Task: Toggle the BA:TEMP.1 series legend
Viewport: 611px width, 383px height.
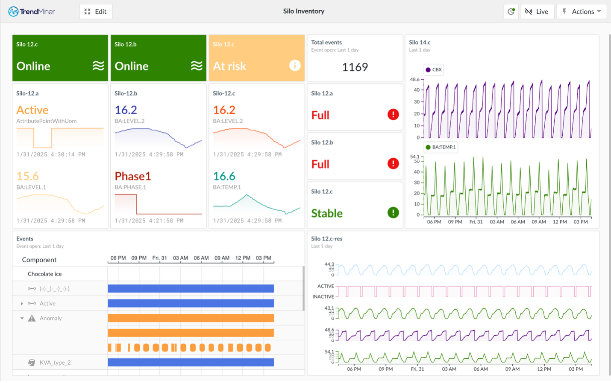Action: click(x=442, y=147)
